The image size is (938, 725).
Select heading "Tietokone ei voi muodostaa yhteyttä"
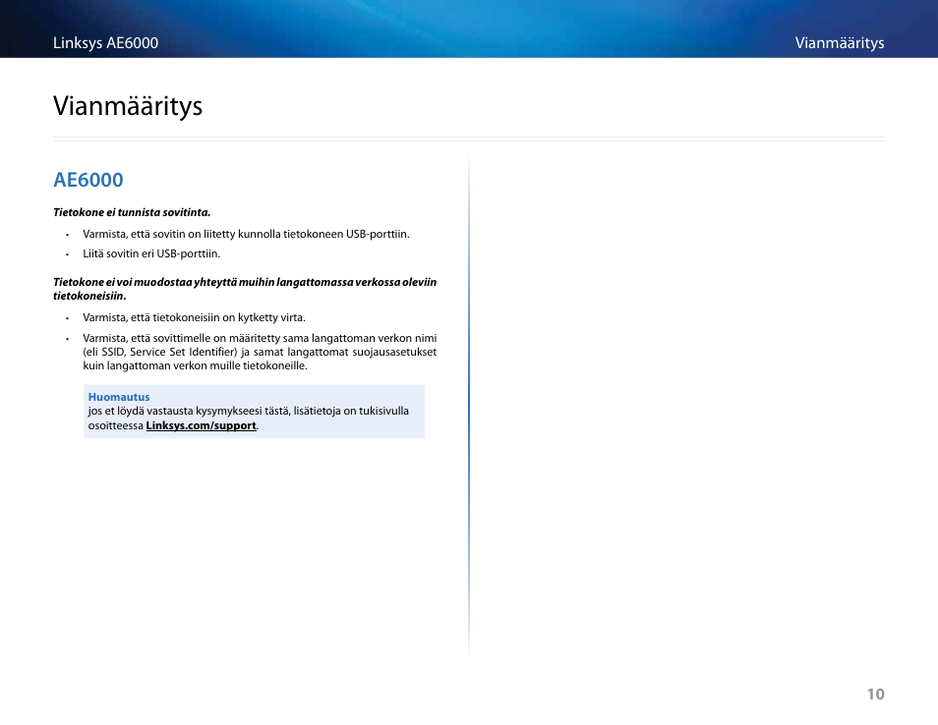coord(245,289)
